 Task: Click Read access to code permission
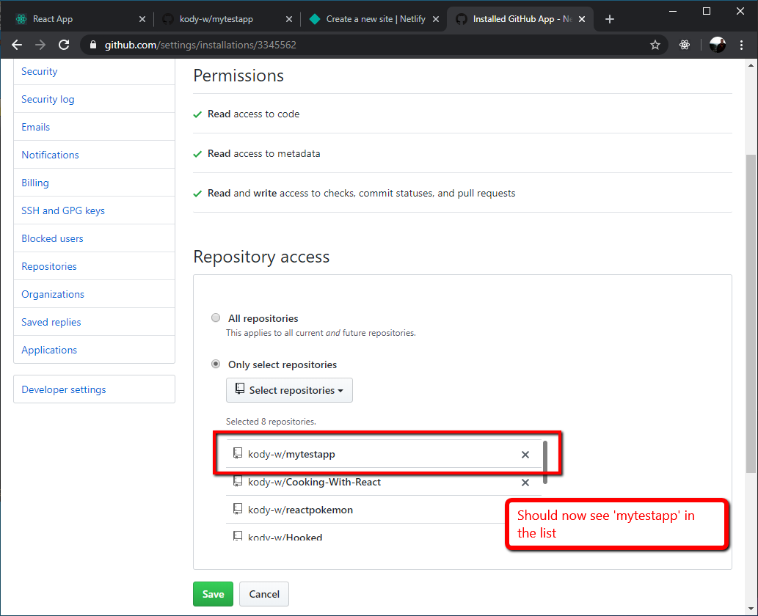253,114
